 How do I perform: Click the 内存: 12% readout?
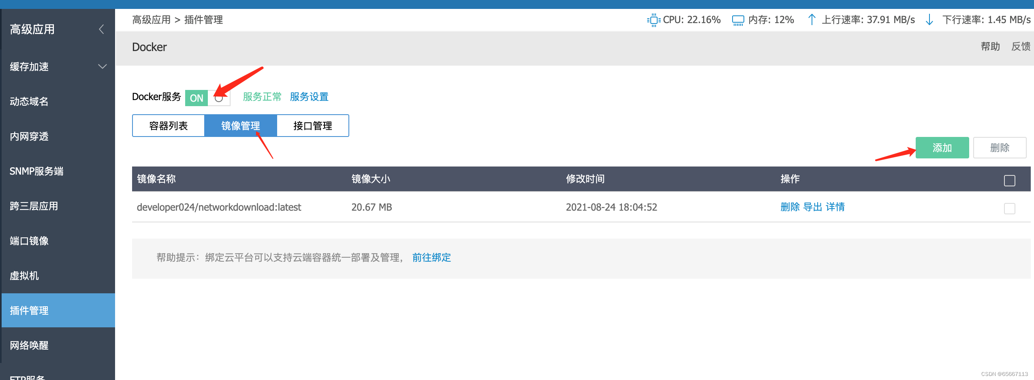click(771, 20)
